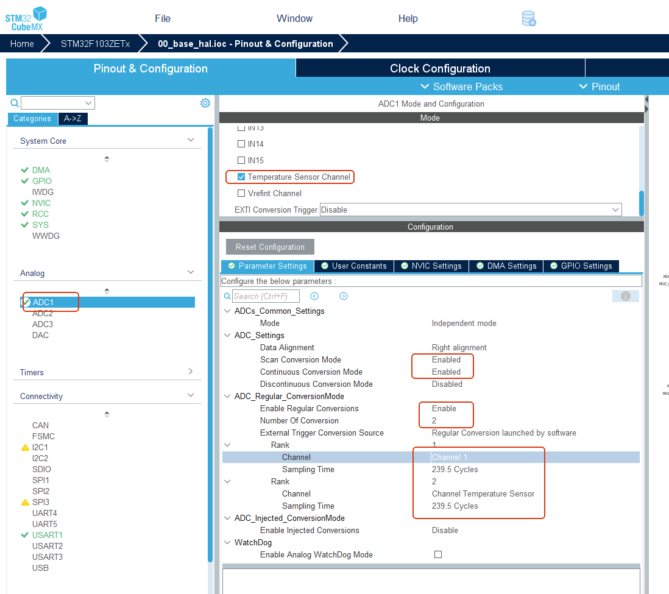Open the File menu
The height and width of the screenshot is (594, 669).
point(163,18)
